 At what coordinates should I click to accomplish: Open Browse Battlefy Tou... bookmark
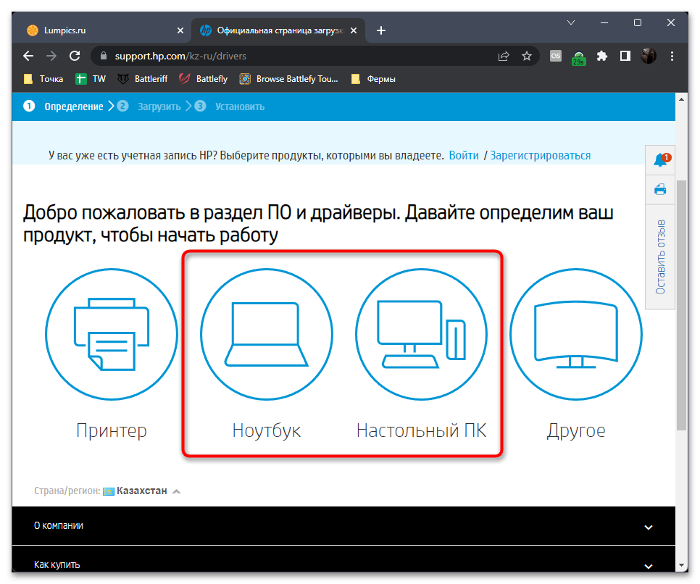[x=289, y=79]
